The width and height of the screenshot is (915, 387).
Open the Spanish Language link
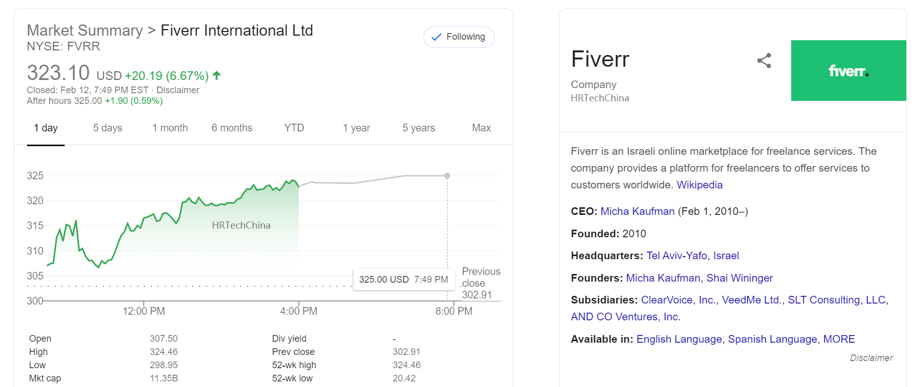pyautogui.click(x=772, y=339)
